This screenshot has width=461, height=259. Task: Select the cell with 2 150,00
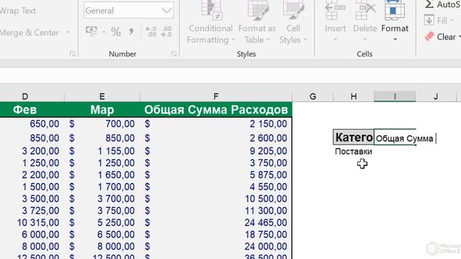(x=216, y=124)
